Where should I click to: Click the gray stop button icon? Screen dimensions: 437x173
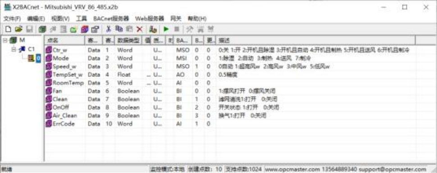[177, 29]
